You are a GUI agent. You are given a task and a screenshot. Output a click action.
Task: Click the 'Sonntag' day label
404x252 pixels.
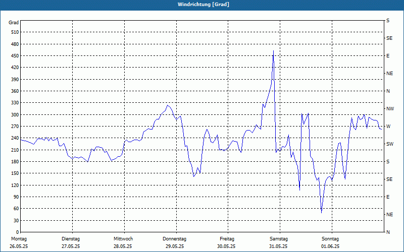tap(330, 239)
